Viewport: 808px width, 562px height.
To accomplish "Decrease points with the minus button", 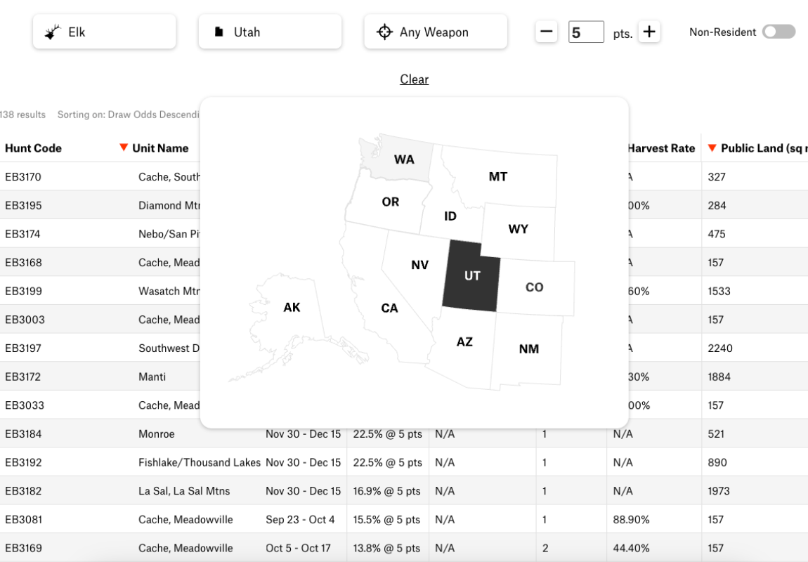I will click(x=546, y=32).
